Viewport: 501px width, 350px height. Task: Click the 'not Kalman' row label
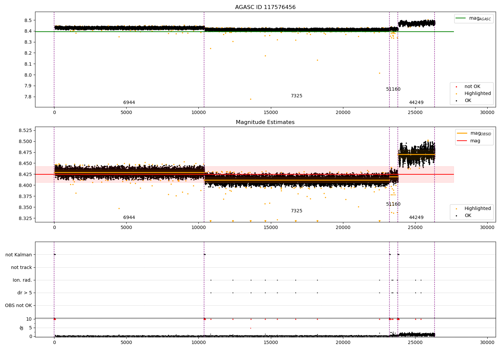tap(19, 255)
